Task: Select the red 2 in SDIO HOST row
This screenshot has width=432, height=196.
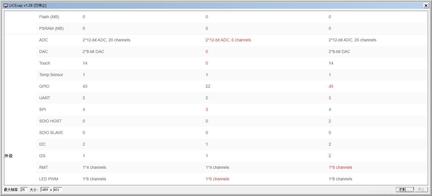Action: (x=330, y=121)
